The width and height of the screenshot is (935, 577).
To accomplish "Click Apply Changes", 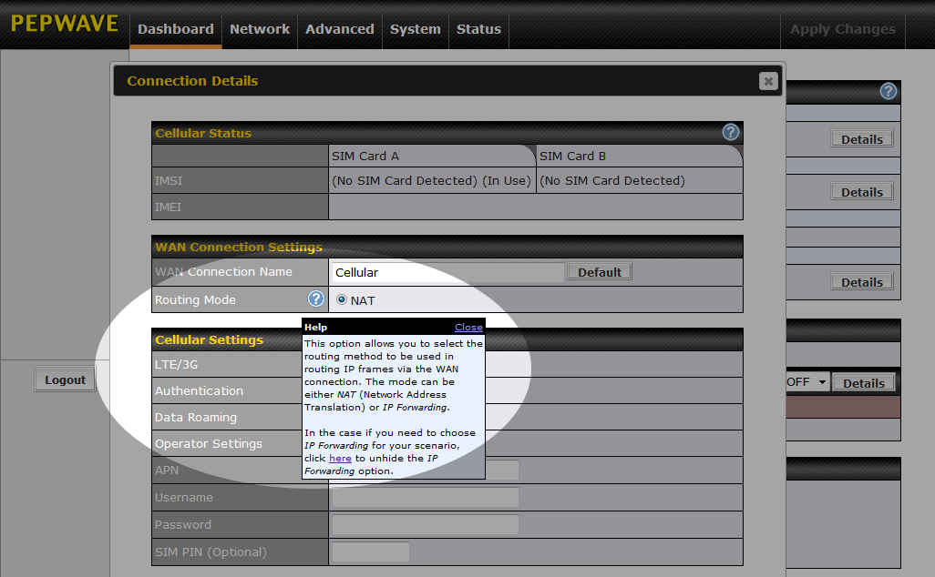I will [842, 29].
